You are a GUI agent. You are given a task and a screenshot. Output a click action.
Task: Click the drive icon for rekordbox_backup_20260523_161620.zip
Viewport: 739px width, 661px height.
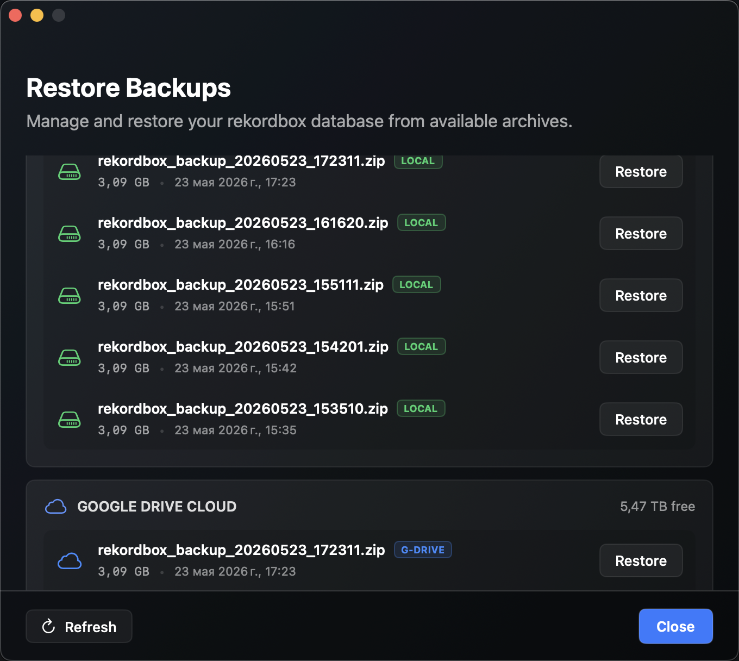[70, 234]
